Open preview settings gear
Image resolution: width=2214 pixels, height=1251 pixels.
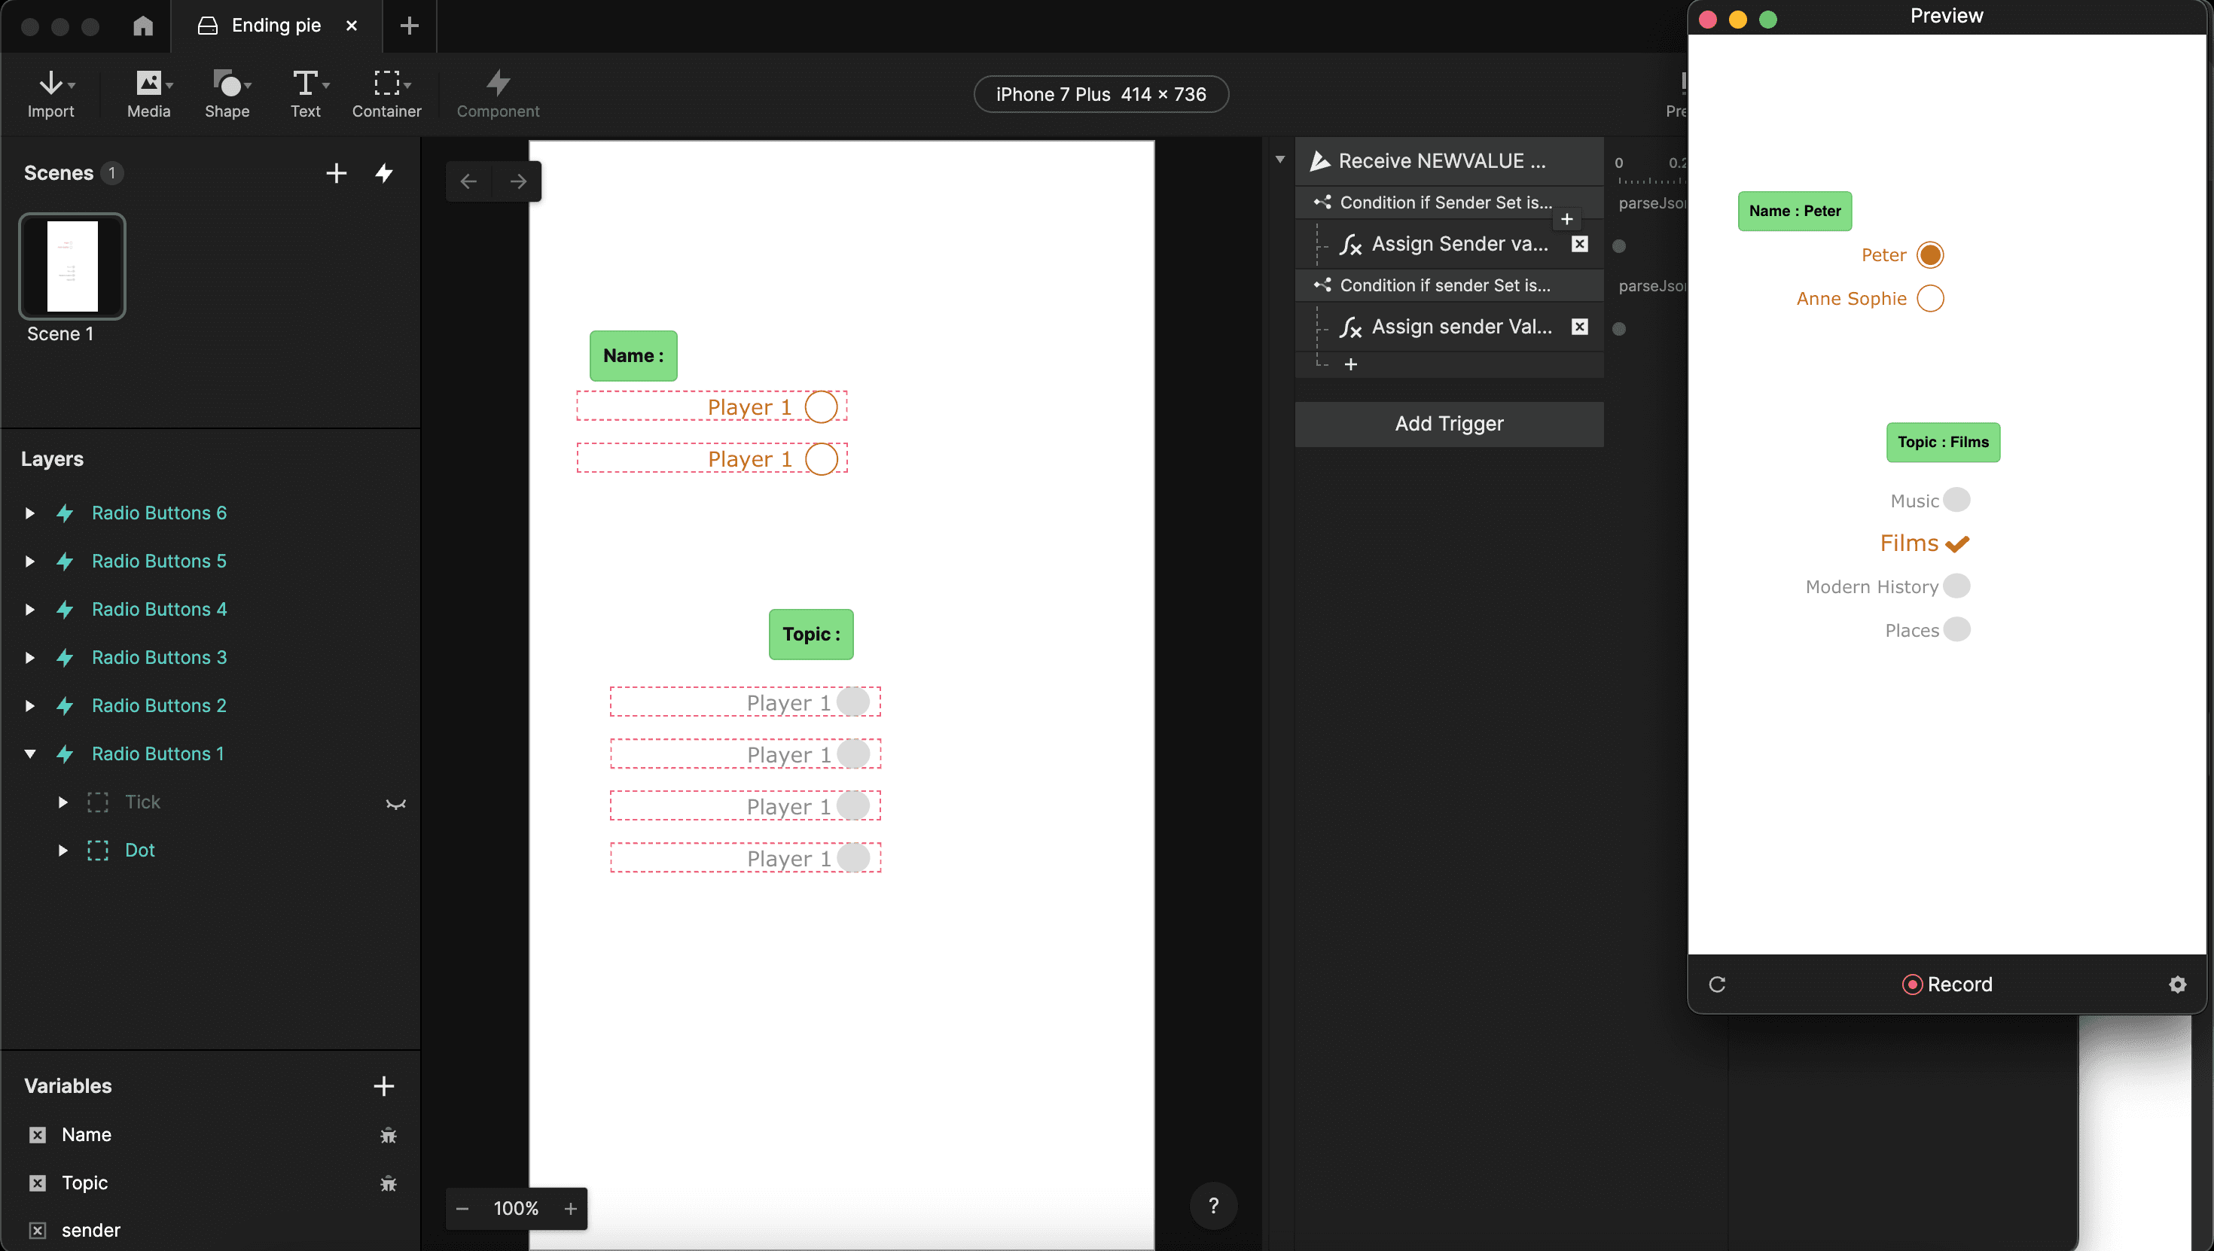2177,984
